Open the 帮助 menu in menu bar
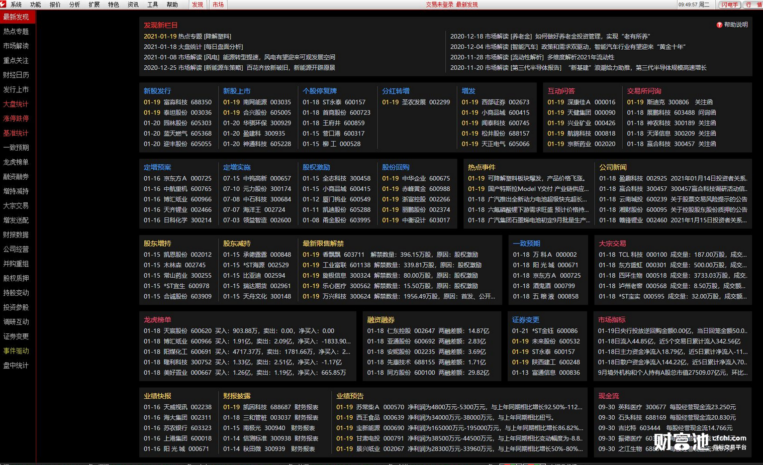Screen dimensions: 763x465 172,5
